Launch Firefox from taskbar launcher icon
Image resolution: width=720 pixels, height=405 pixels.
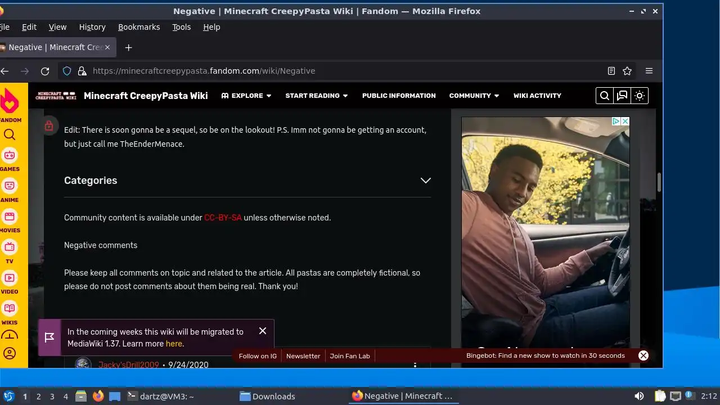point(98,396)
